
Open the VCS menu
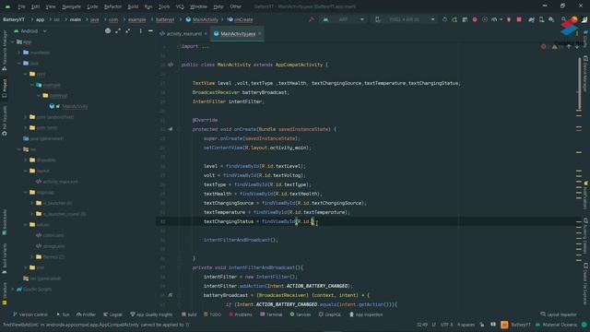point(180,6)
